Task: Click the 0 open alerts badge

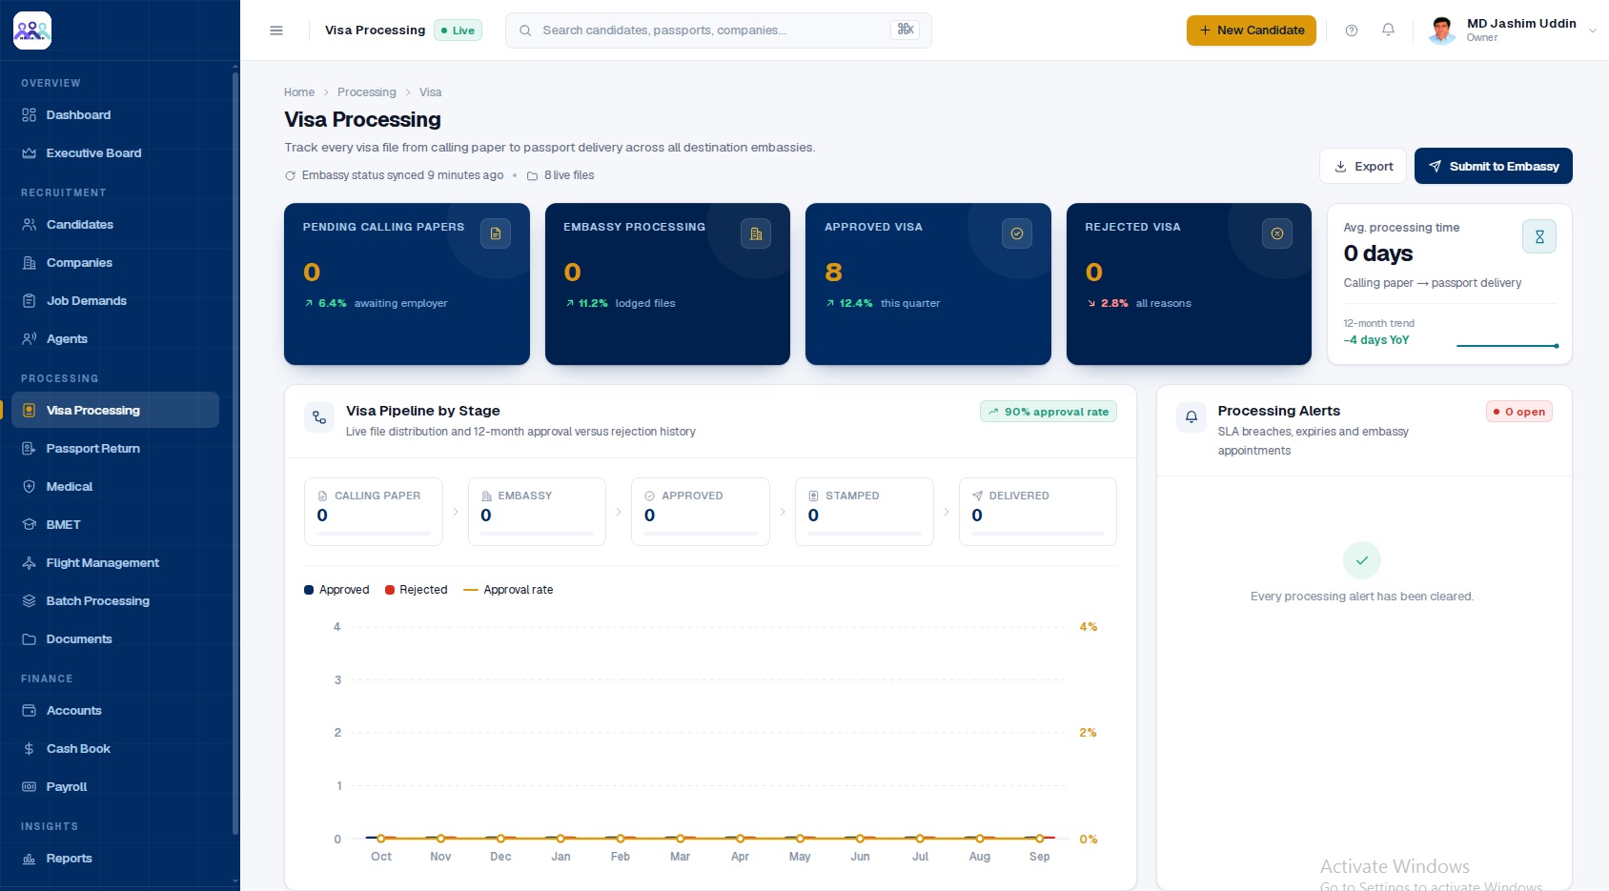Action: pos(1519,412)
